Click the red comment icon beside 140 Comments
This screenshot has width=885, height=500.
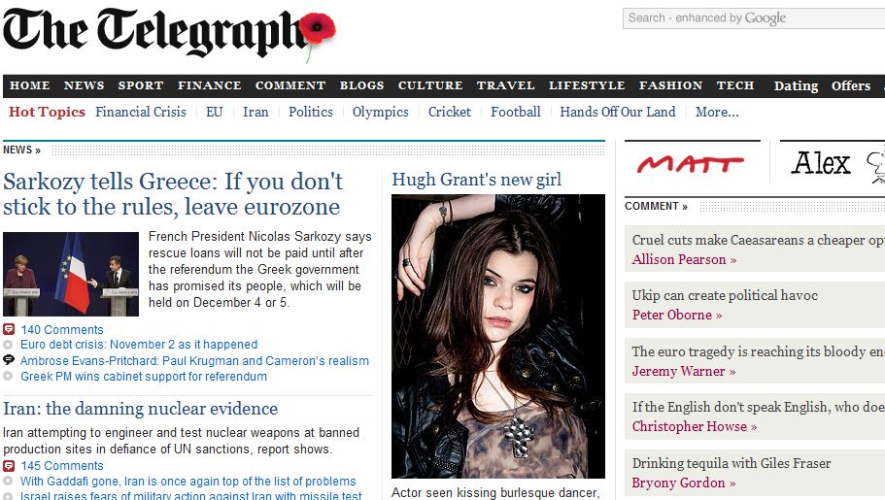pos(9,329)
